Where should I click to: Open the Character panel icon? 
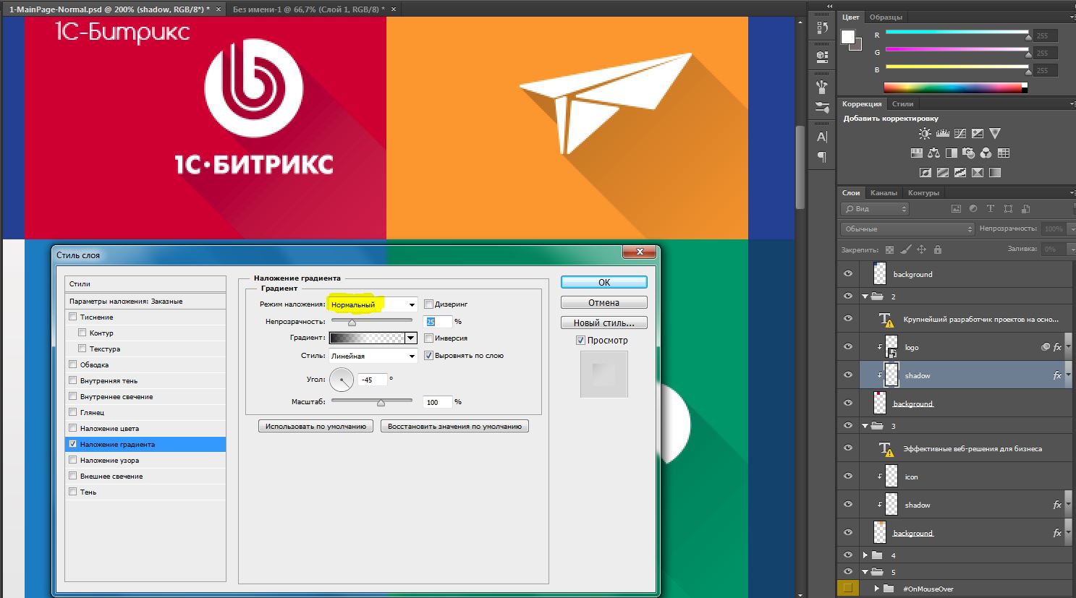point(822,137)
